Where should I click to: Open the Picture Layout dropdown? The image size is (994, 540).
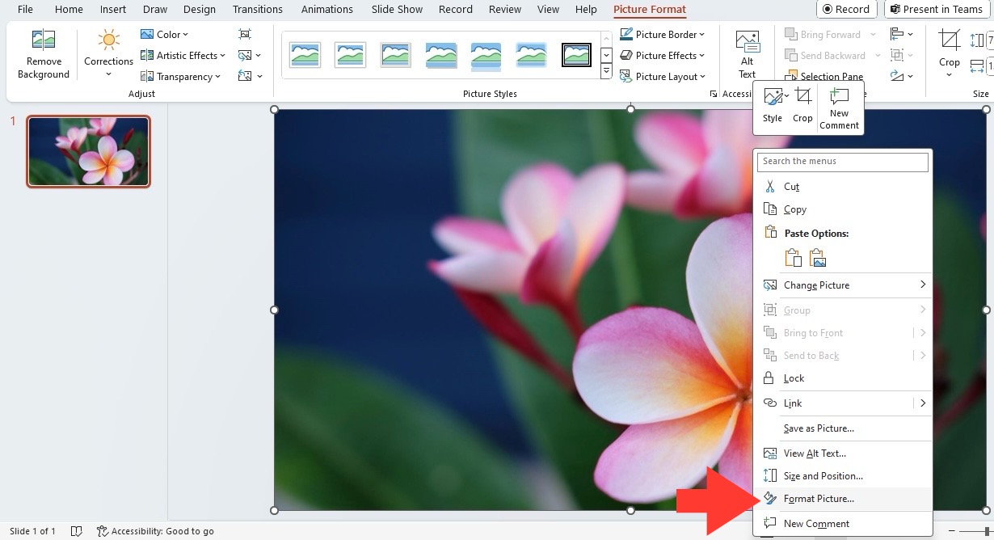[663, 77]
